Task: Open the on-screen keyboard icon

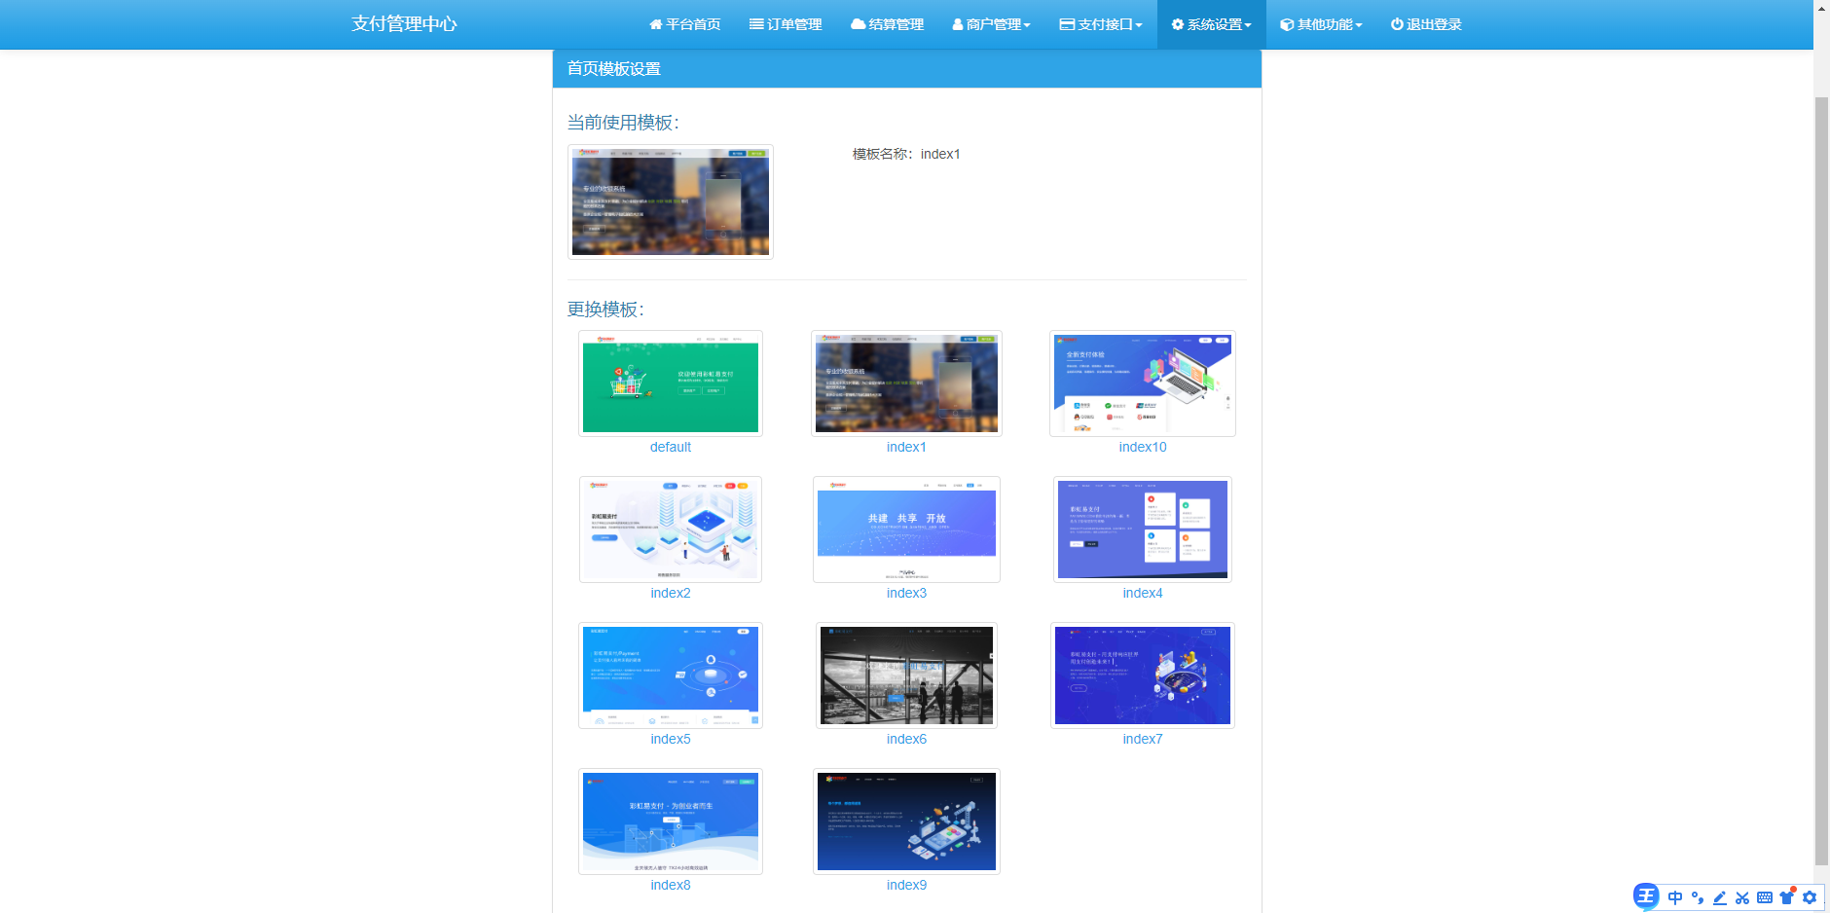Action: click(x=1765, y=897)
